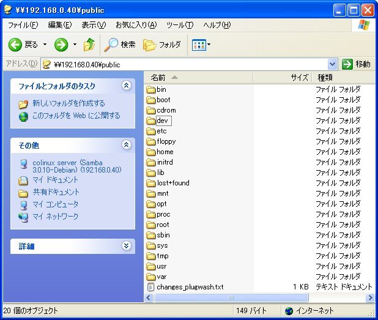Open マイ ドキュメント link
The height and width of the screenshot is (320, 378).
pos(56,180)
